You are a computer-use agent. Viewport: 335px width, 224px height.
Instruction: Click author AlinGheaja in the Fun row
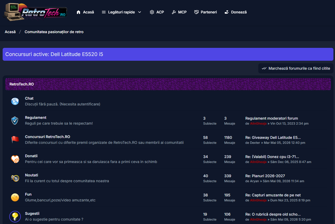258,200
